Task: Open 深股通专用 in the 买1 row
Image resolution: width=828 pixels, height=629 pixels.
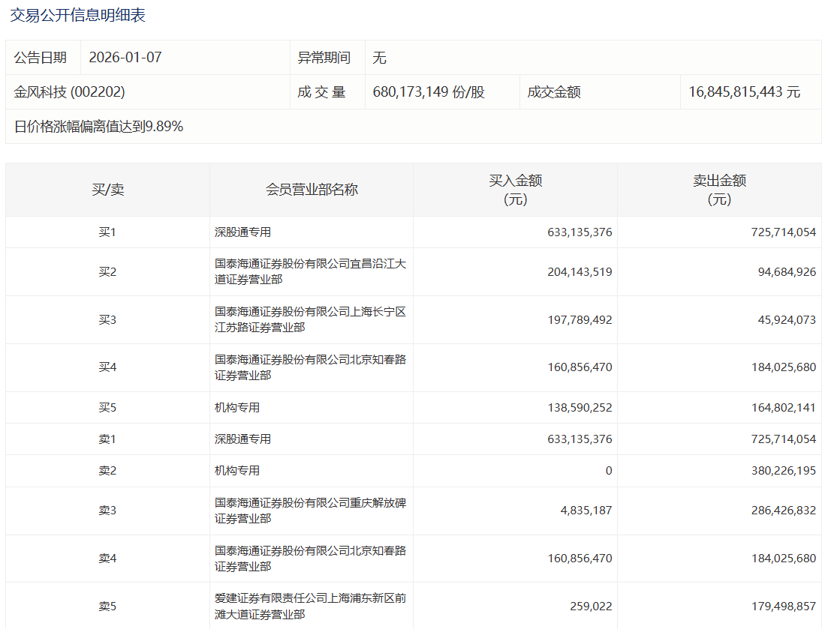Action: click(x=242, y=232)
